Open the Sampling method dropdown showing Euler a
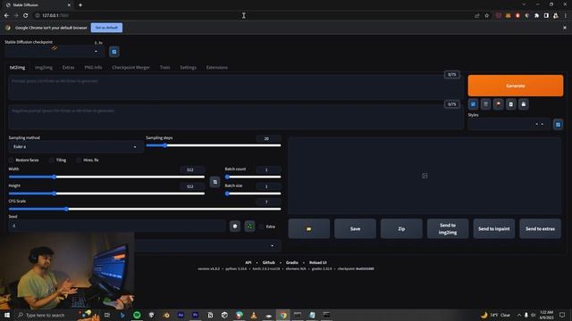The height and width of the screenshot is (321, 572). coord(75,146)
